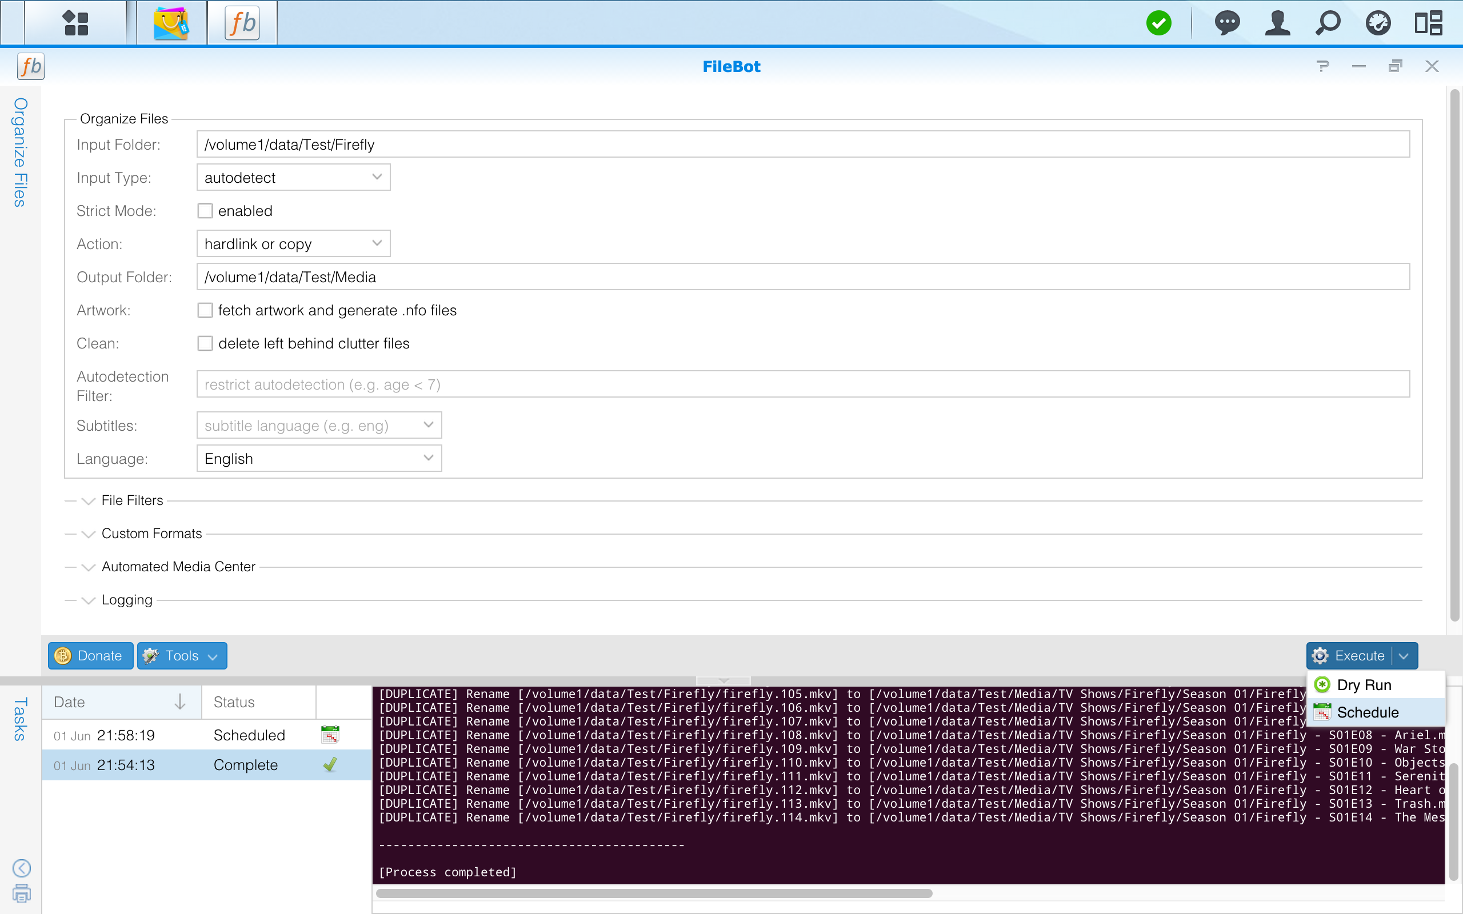Screen dimensions: 1463x914
Task: Click the FileBot taskbar icon
Action: (242, 23)
